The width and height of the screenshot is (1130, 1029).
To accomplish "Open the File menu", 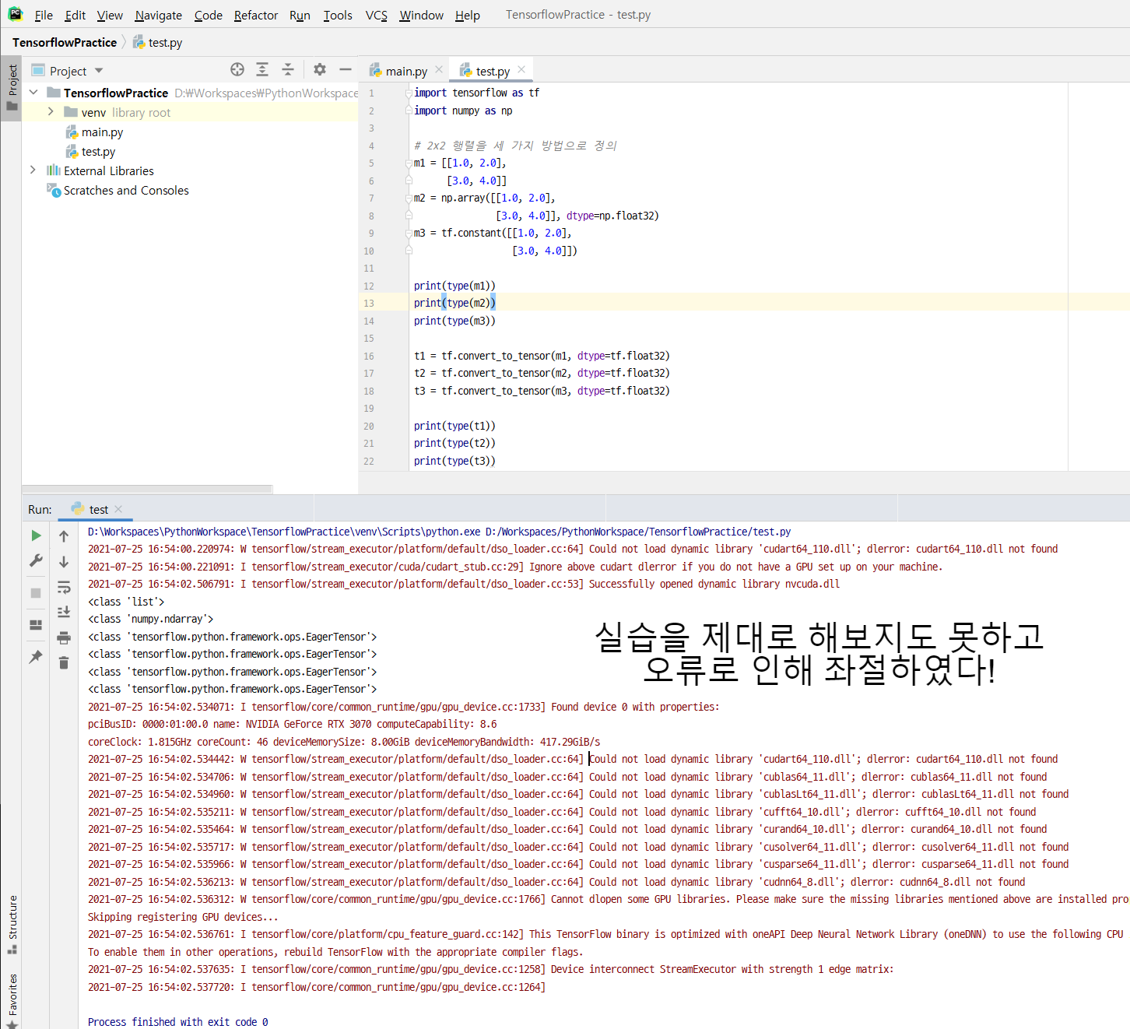I will click(44, 15).
